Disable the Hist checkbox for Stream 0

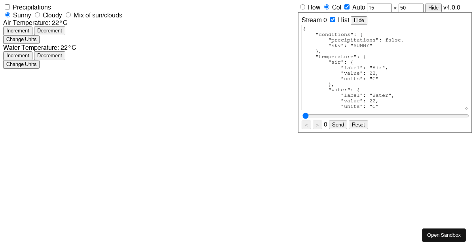click(332, 19)
